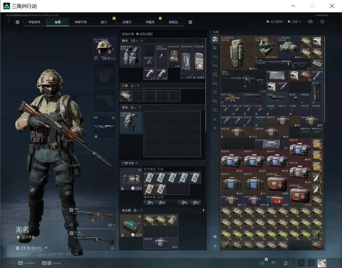Select the equipped helmet slot
This screenshot has height=268, width=342.
[104, 49]
